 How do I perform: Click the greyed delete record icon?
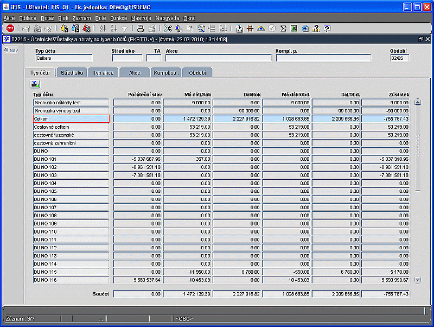48,28
